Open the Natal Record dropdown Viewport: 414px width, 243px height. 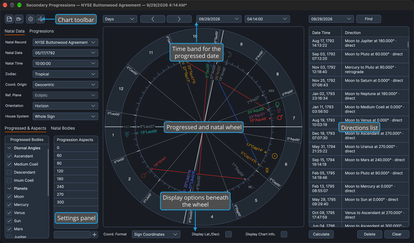(x=65, y=42)
